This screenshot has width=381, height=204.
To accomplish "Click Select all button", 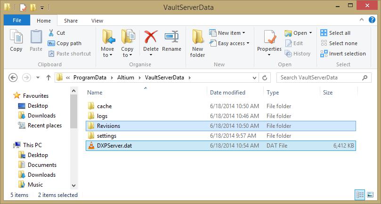I will tap(335, 33).
